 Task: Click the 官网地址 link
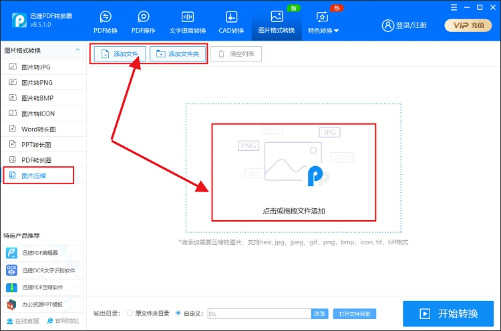(63, 321)
